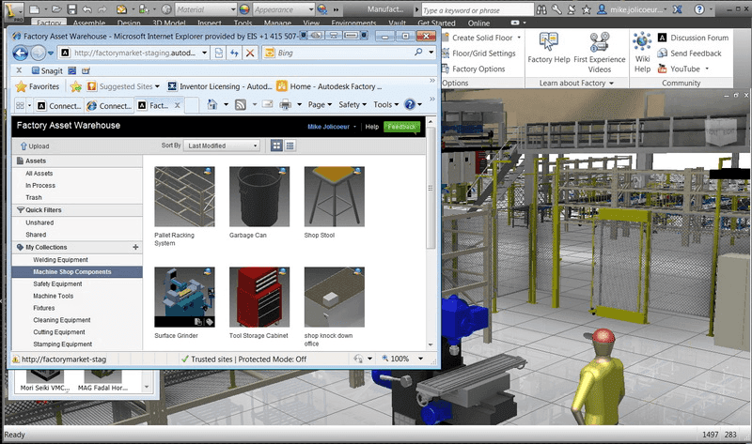Screen dimensions: 752x444
Task: Click the Help link in warehouse header
Action: point(371,127)
